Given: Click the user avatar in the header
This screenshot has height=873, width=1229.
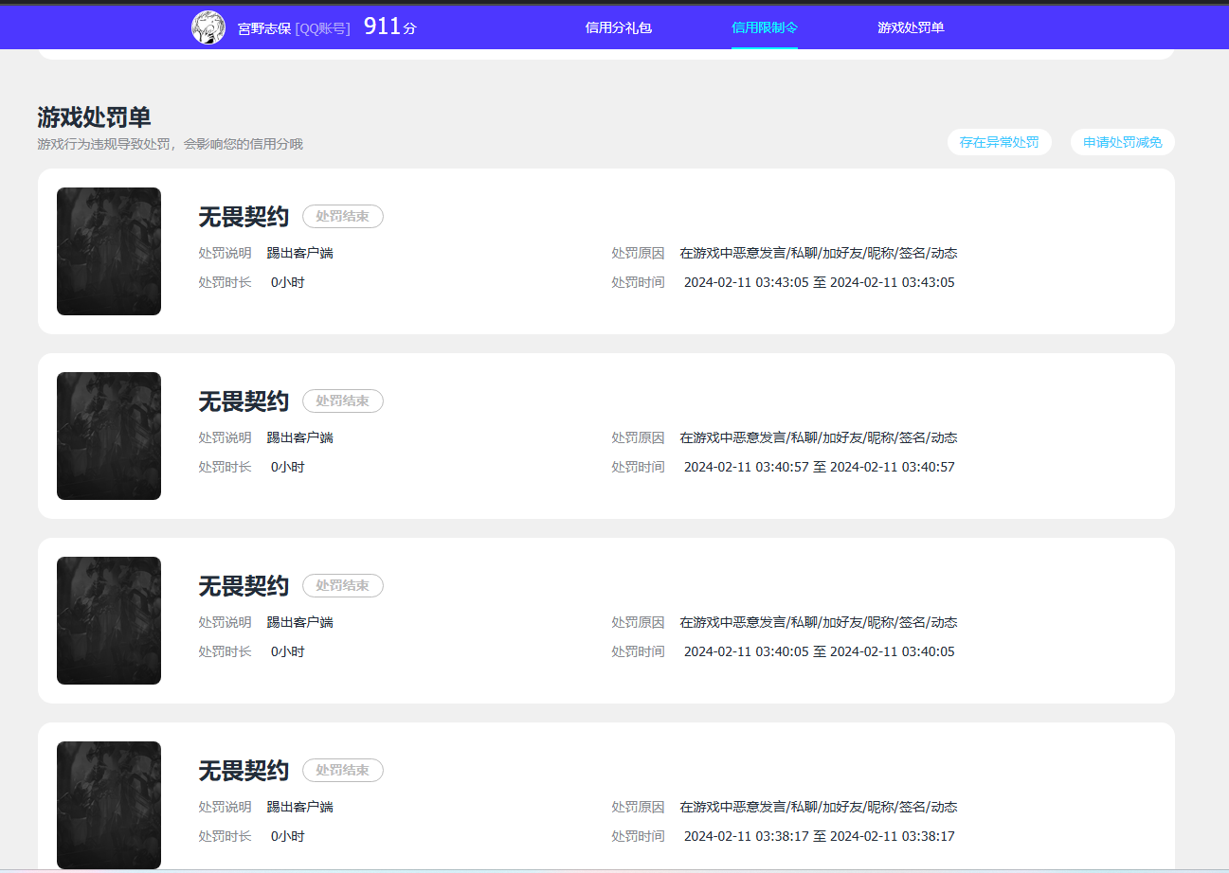Looking at the screenshot, I should [x=208, y=27].
